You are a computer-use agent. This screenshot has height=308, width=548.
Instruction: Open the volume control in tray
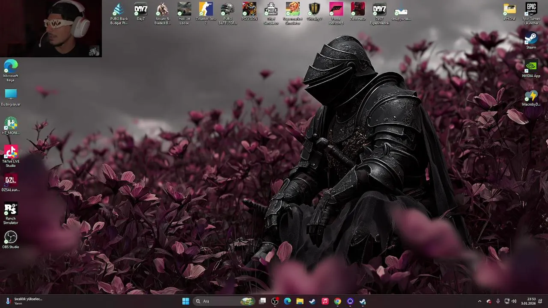tap(514, 301)
